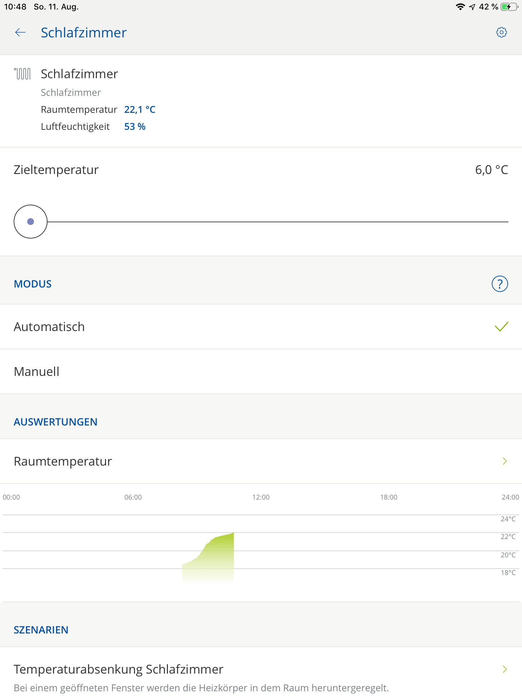Open the Temperaturabsenkung Schlafzimmer scenario title
The width and height of the screenshot is (522, 696).
point(118,669)
